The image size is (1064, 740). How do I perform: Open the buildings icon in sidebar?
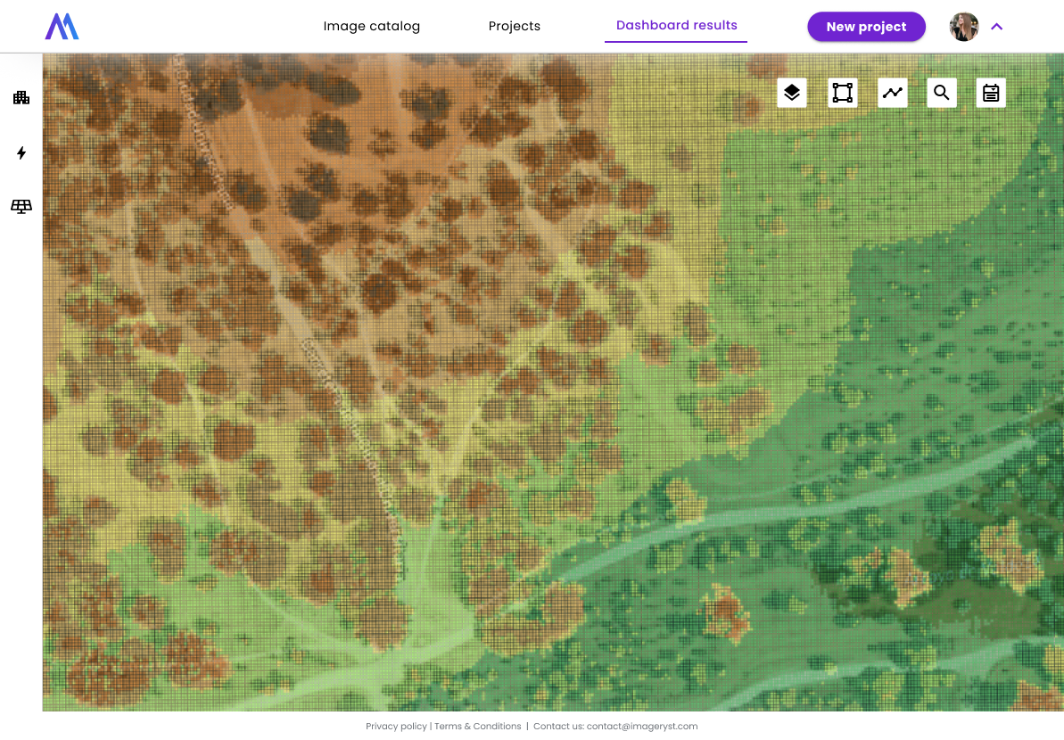tap(21, 98)
